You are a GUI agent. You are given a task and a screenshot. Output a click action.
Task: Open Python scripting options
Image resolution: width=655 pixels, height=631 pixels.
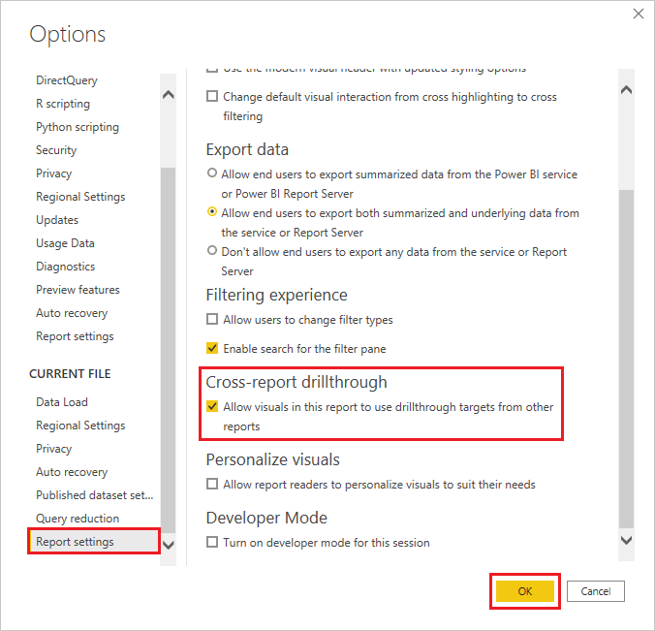point(78,127)
